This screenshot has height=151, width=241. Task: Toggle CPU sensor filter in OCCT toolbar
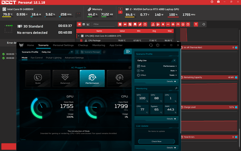tap(120, 24)
